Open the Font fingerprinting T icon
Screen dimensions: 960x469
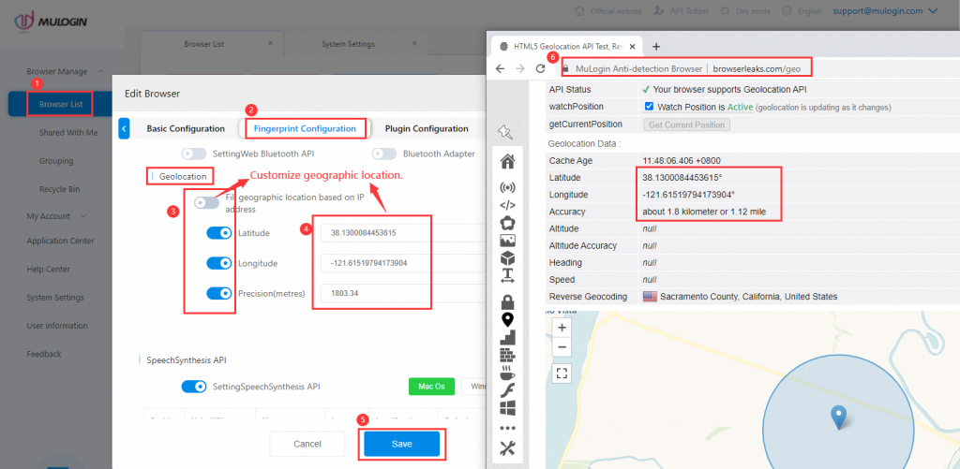[x=507, y=275]
